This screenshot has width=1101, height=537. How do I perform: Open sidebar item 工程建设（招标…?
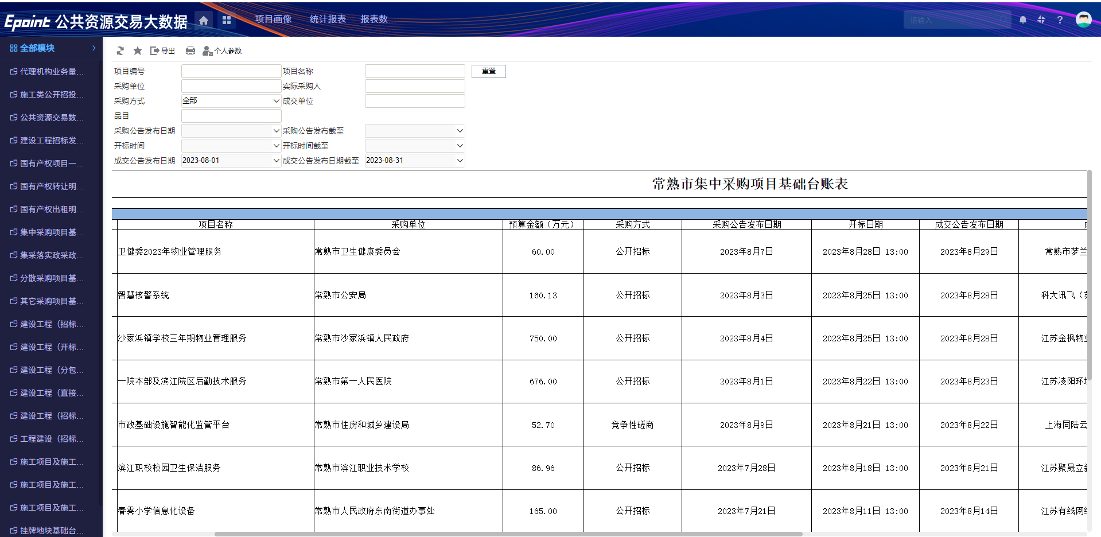click(x=51, y=439)
